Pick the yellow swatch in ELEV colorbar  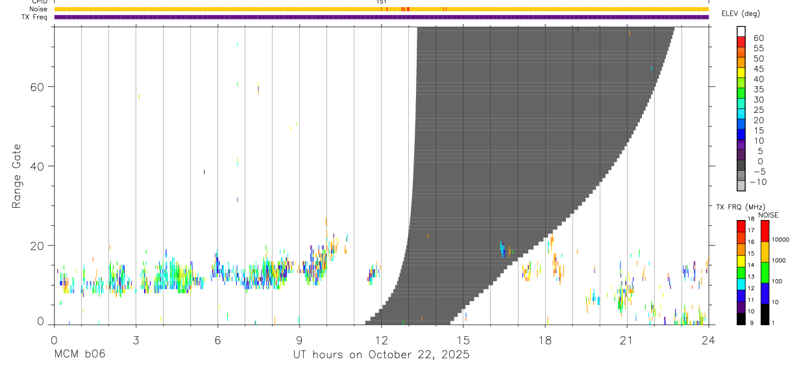pos(741,73)
